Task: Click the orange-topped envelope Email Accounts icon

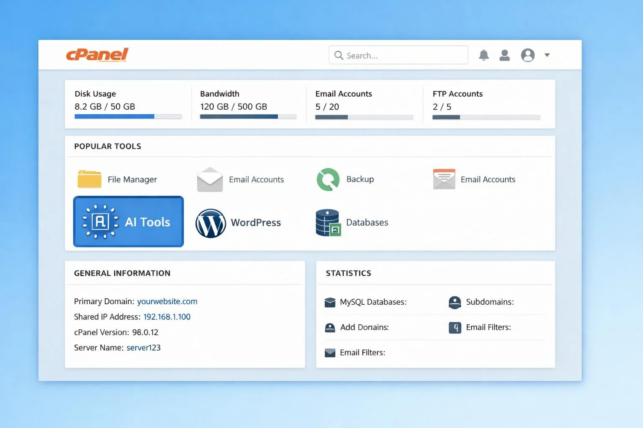Action: 444,179
